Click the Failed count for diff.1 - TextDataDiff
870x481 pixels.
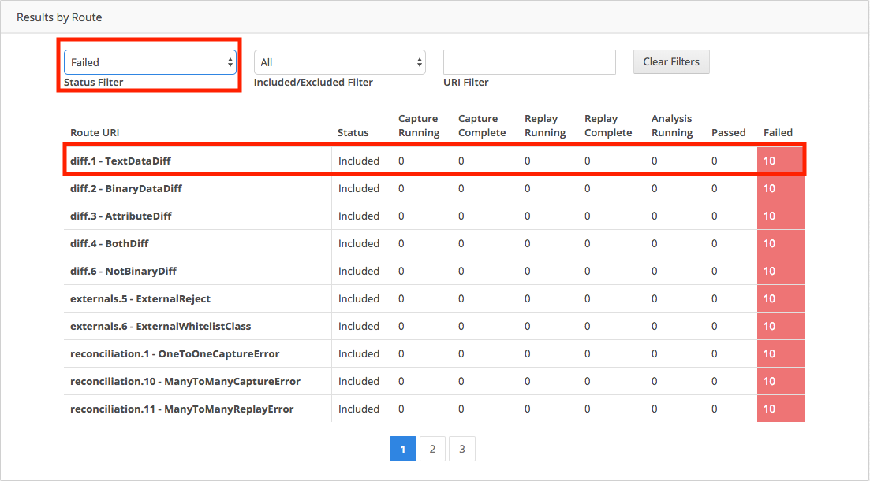pyautogui.click(x=781, y=161)
